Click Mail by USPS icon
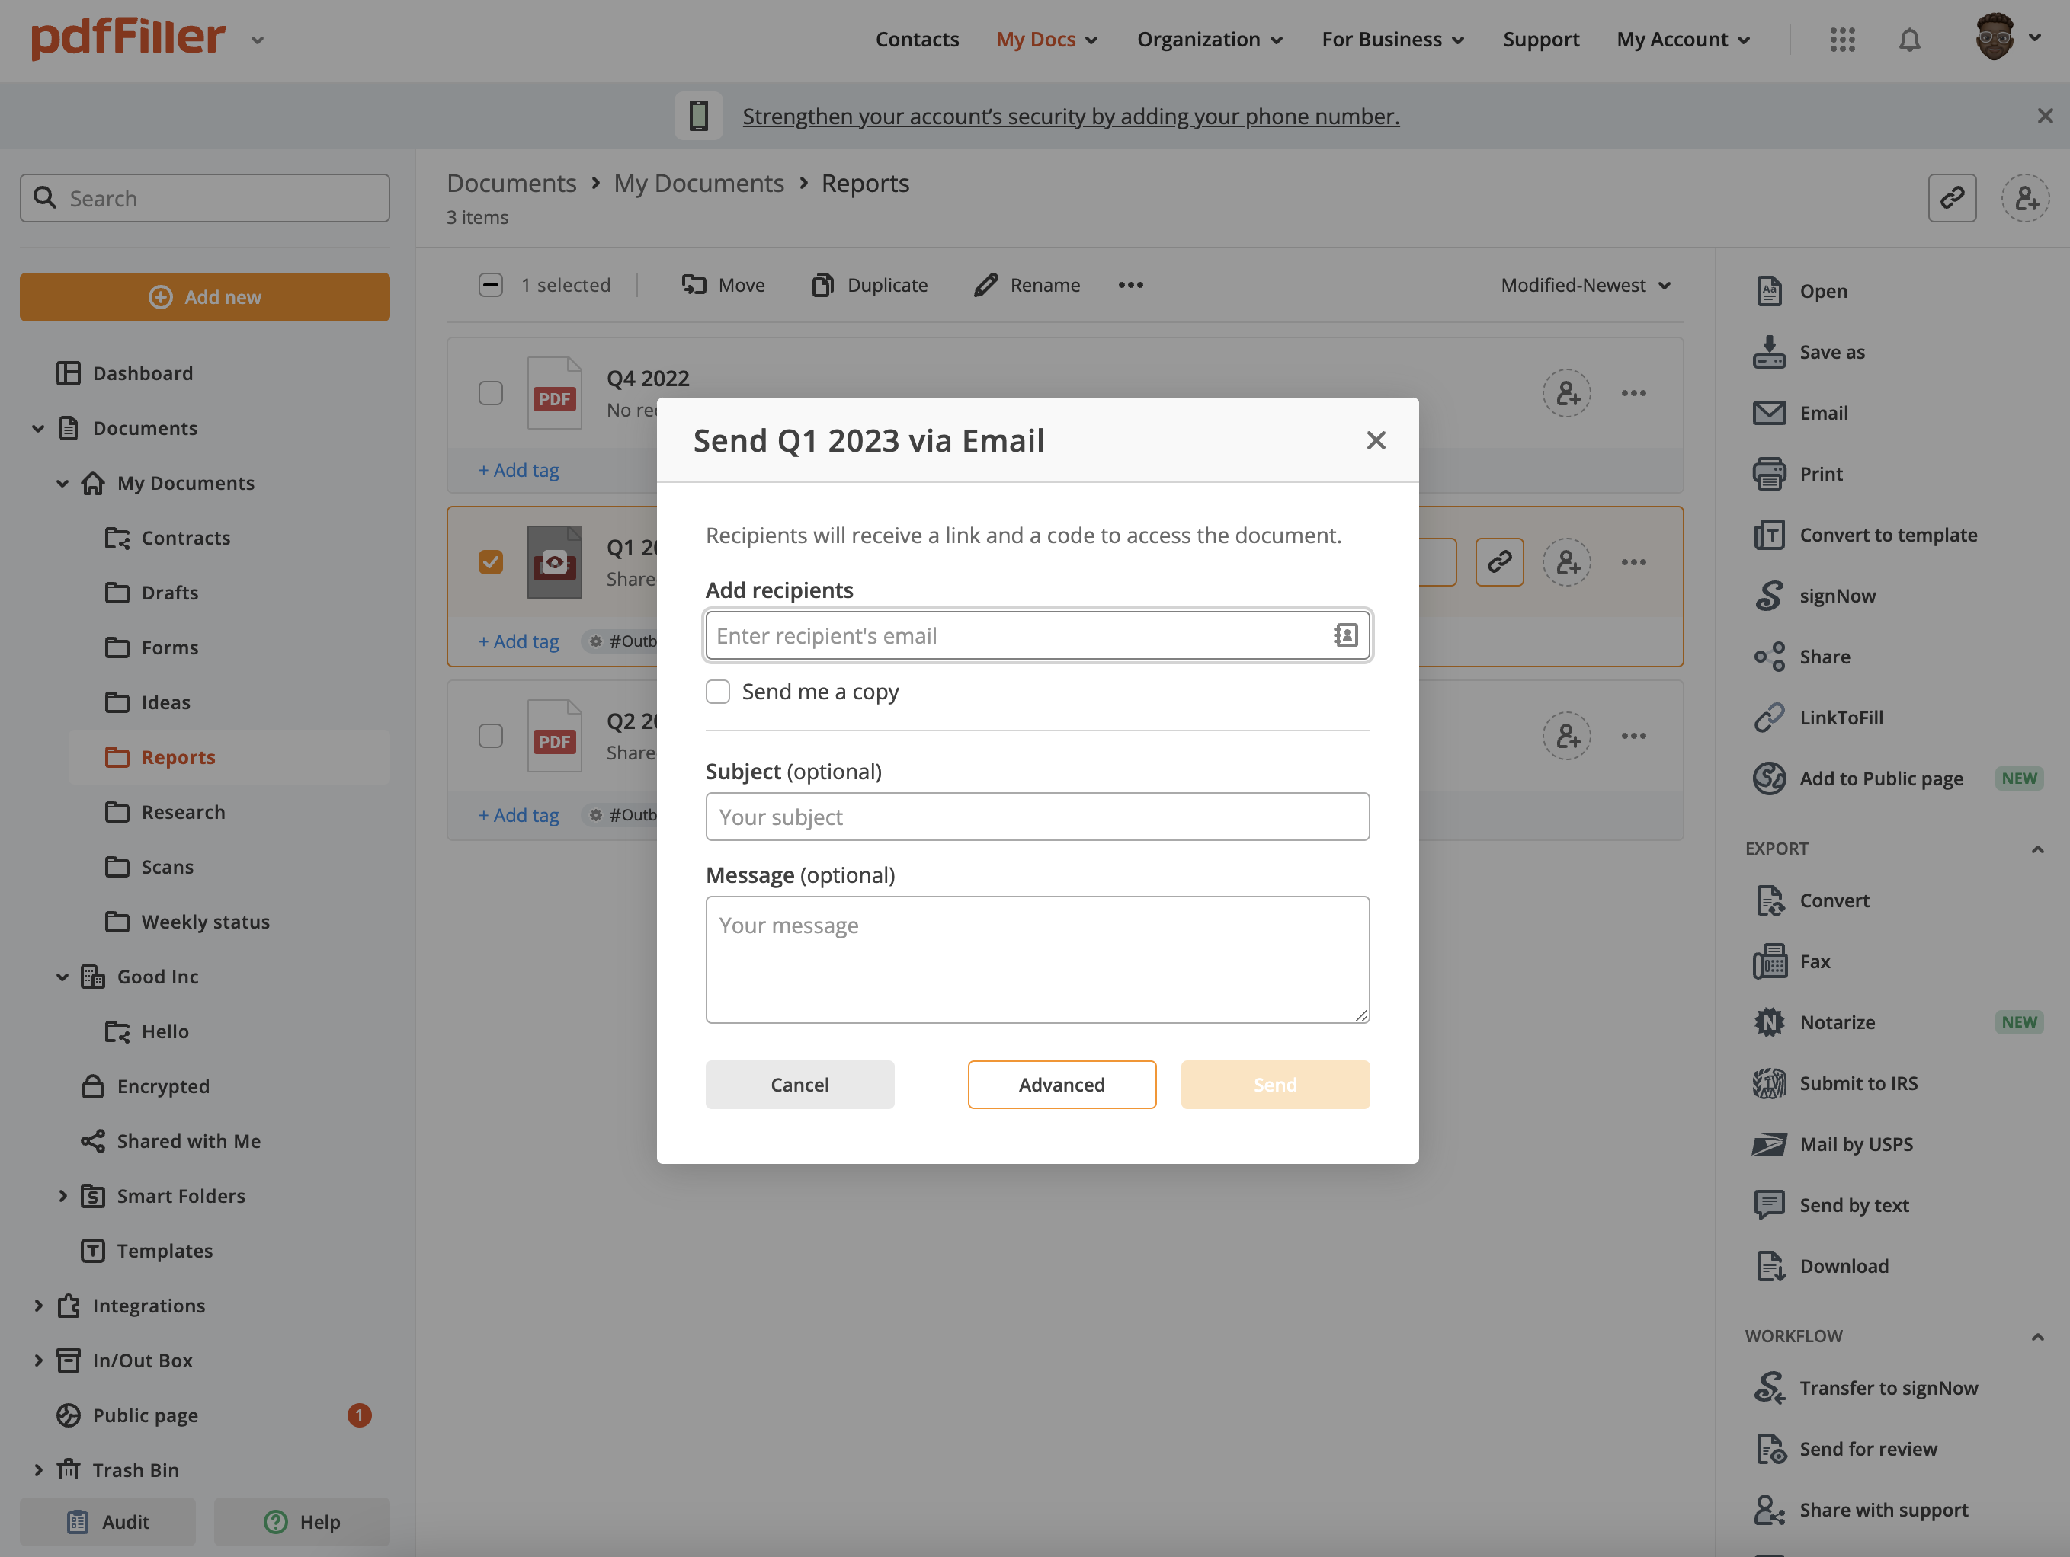 (1769, 1143)
